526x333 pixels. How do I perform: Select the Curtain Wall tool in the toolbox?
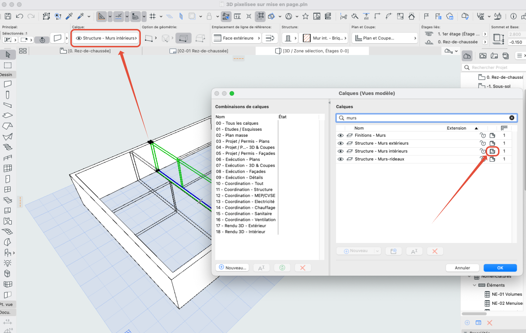pos(8,168)
